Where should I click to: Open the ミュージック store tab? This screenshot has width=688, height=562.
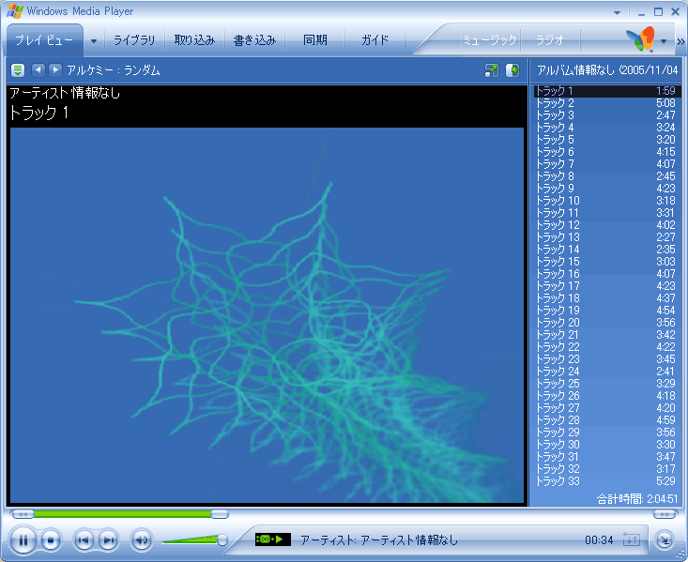pyautogui.click(x=490, y=40)
